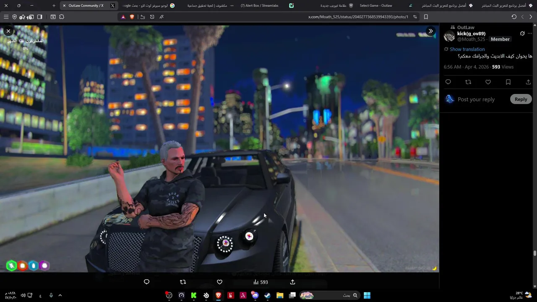Click the address bar URL
This screenshot has height=302, width=537.
(358, 17)
